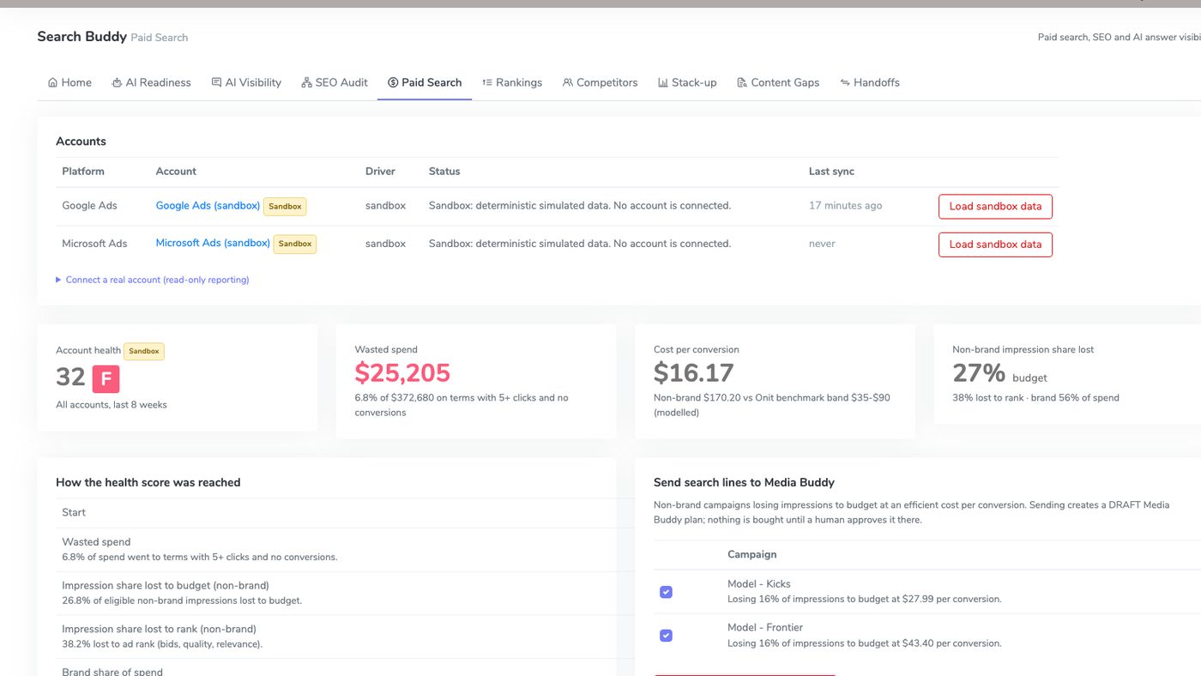Click the 'never' last sync value
This screenshot has height=676, width=1201.
pos(822,244)
